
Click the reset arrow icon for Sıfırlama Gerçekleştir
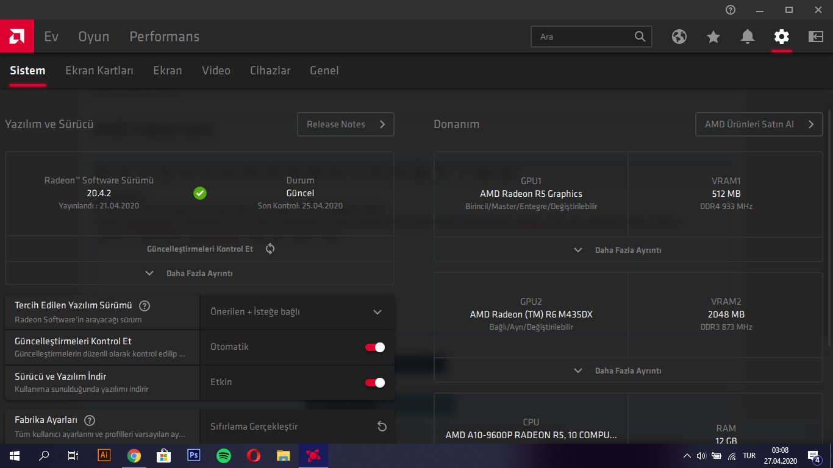[x=382, y=427]
